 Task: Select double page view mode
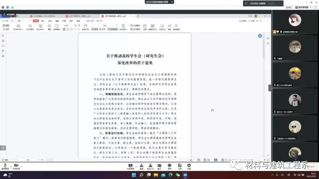[102, 29]
